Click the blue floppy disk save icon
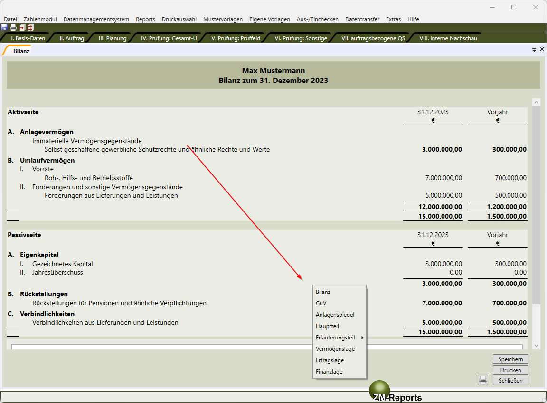This screenshot has height=403, width=547. [x=4, y=27]
